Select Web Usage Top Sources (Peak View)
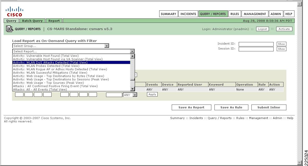The image size is (308, 166). (x=71, y=83)
